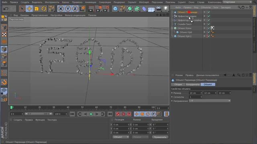257x144 pixels.
Task: Toggle the green checkmark for Объект Пирамида
Action: coord(209,12)
